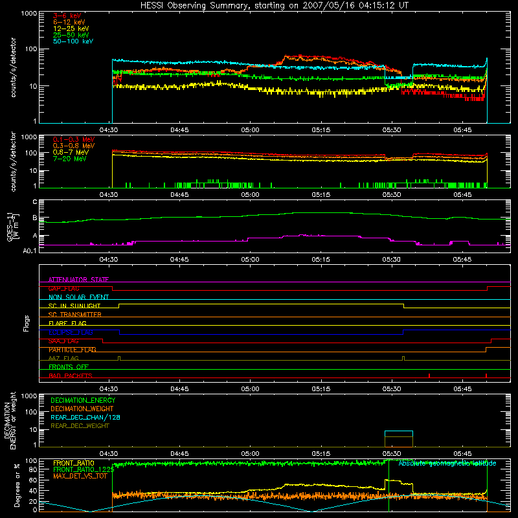The image size is (518, 518).
Task: Click the DECIMATION_ENERGY legend text
Action: 83,400
